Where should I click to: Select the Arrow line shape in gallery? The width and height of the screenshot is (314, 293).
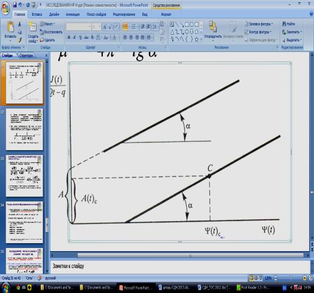click(x=182, y=24)
